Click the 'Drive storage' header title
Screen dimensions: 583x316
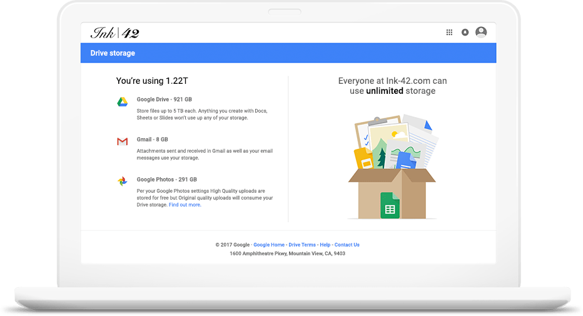click(x=113, y=53)
